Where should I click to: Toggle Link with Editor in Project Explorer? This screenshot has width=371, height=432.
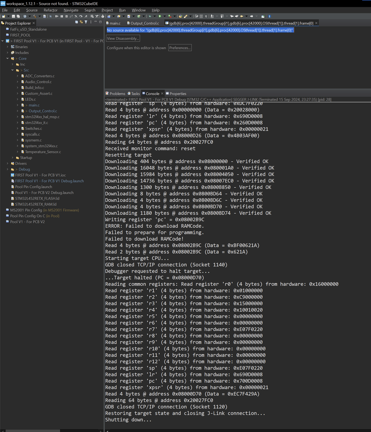pyautogui.click(x=81, y=22)
